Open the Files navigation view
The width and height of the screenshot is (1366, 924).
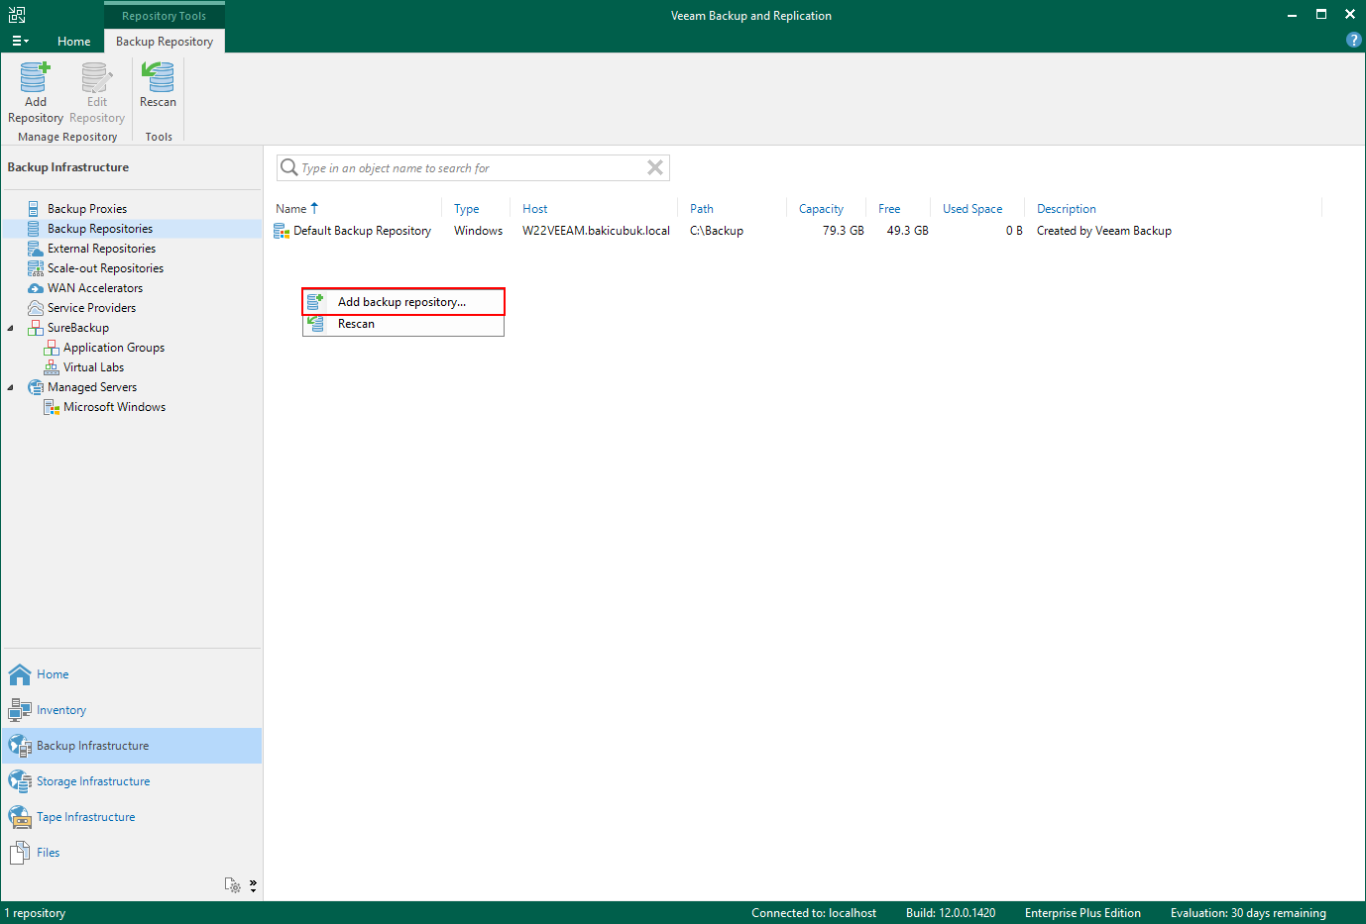tap(132, 853)
